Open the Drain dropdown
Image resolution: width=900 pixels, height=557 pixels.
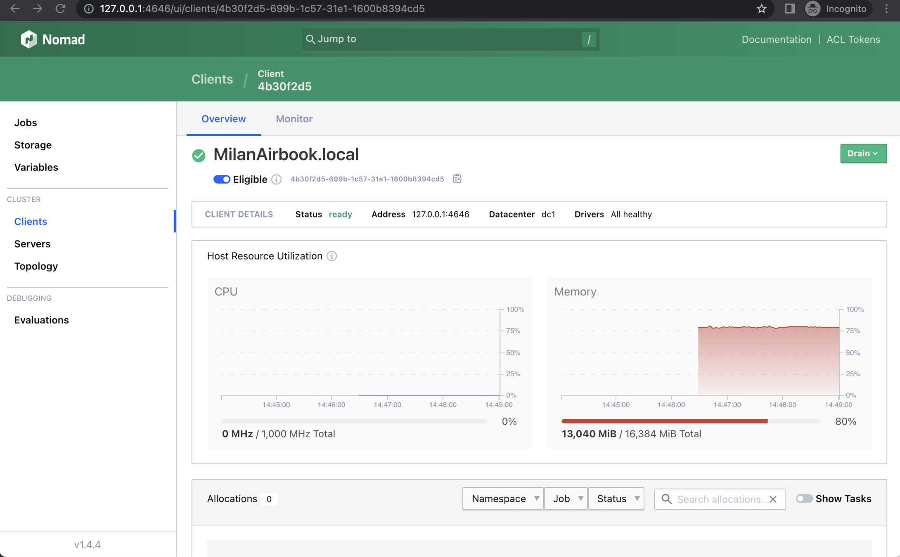[x=863, y=153]
